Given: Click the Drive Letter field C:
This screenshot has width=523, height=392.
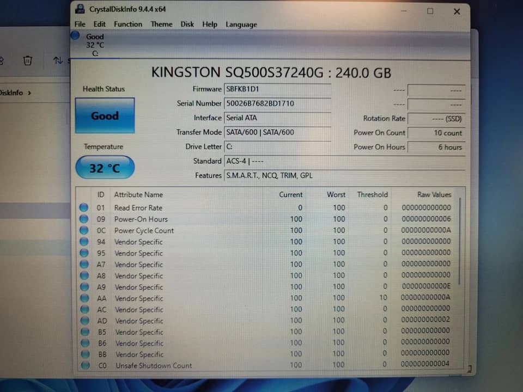Looking at the screenshot, I should [x=277, y=146].
